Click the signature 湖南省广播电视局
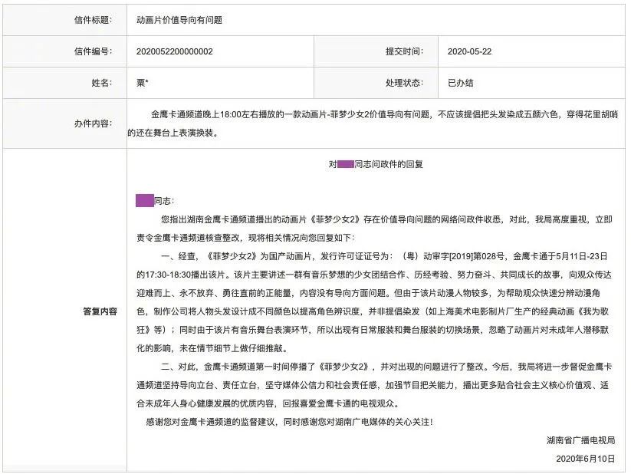The image size is (631, 474). [x=580, y=440]
